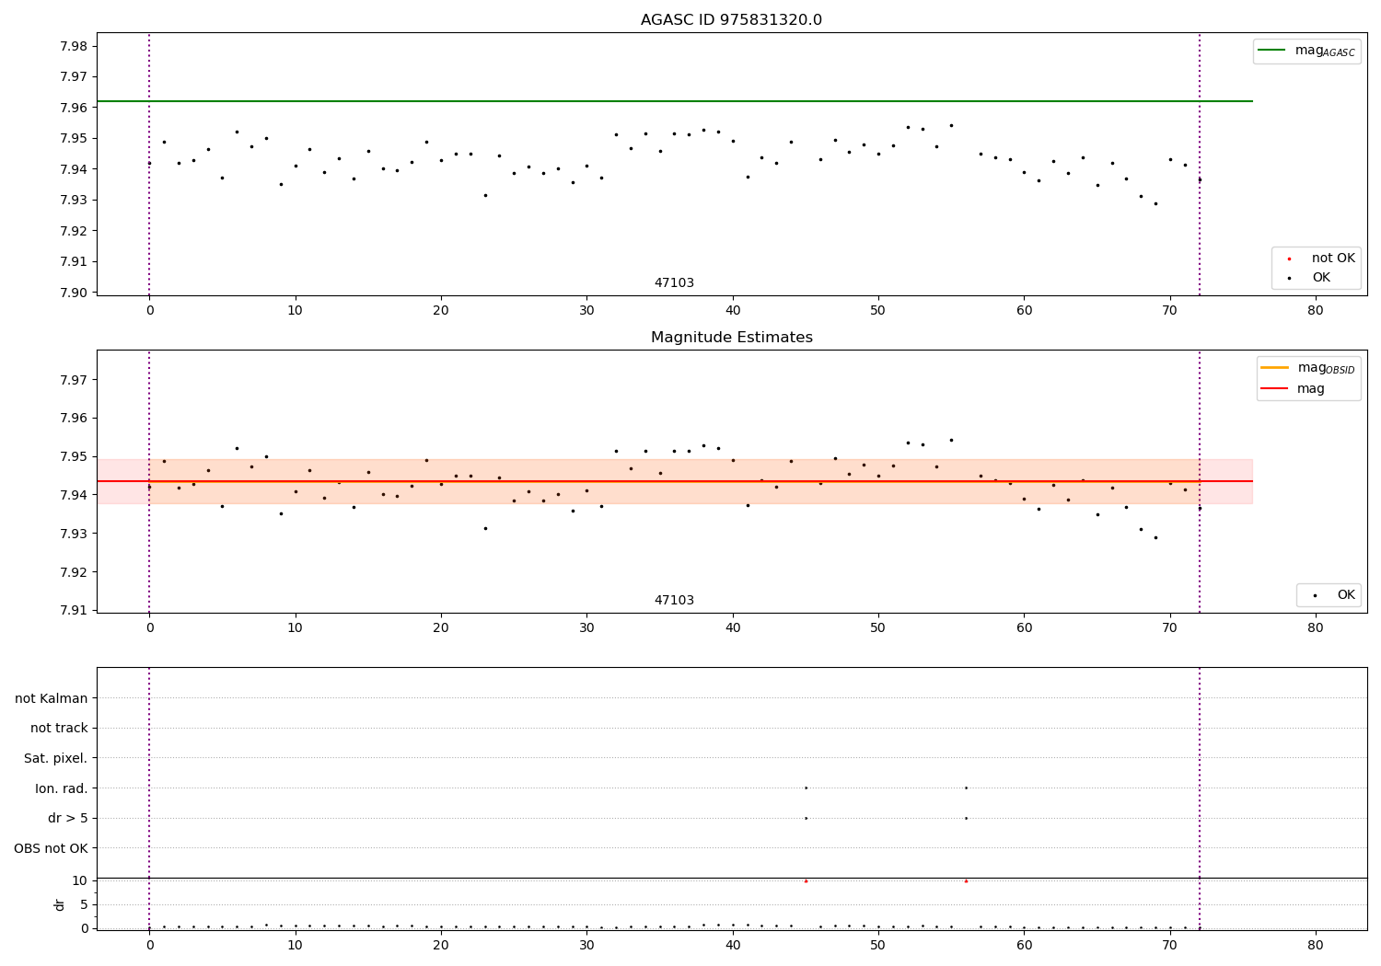Screen dimensions: 1381x966
Task: Click the 'OBS not OK' axis label
Action: tap(51, 848)
